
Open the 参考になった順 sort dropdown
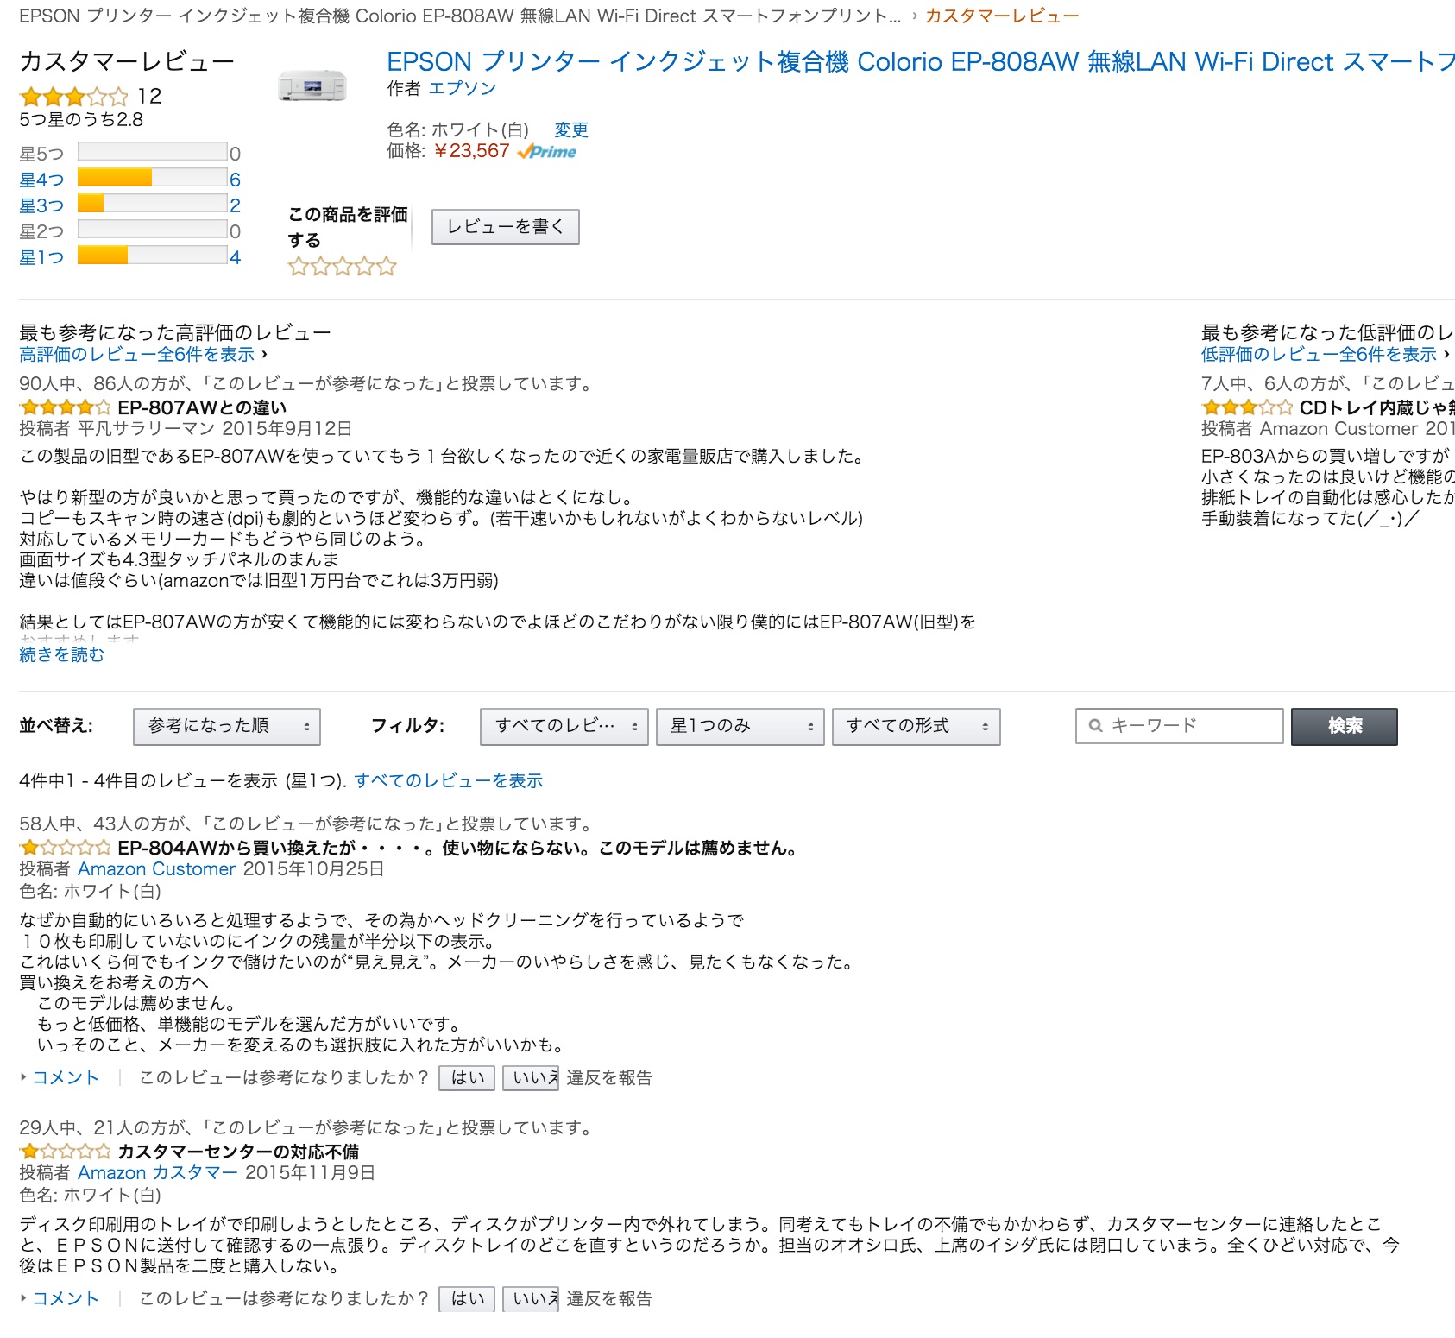click(227, 727)
